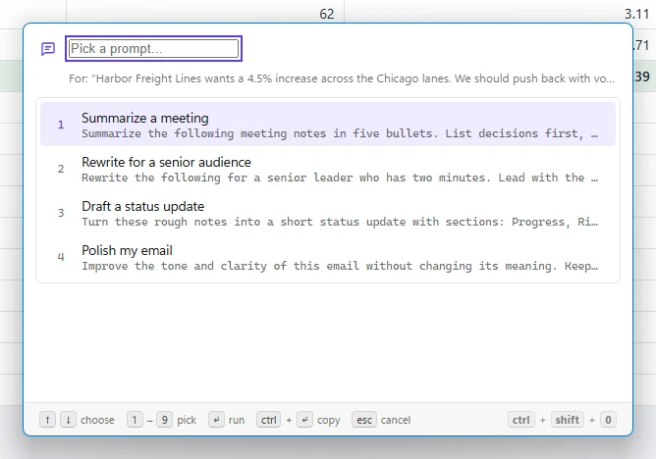This screenshot has height=459, width=656.
Task: Select the "Polish my email" prompt
Action: tap(328, 257)
